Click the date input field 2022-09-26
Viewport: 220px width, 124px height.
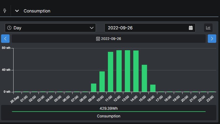150,28
